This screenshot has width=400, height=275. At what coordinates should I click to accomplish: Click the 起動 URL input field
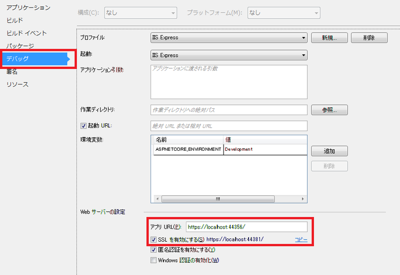pos(229,126)
